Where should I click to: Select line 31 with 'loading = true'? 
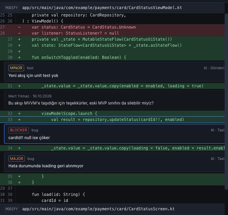[112, 86]
